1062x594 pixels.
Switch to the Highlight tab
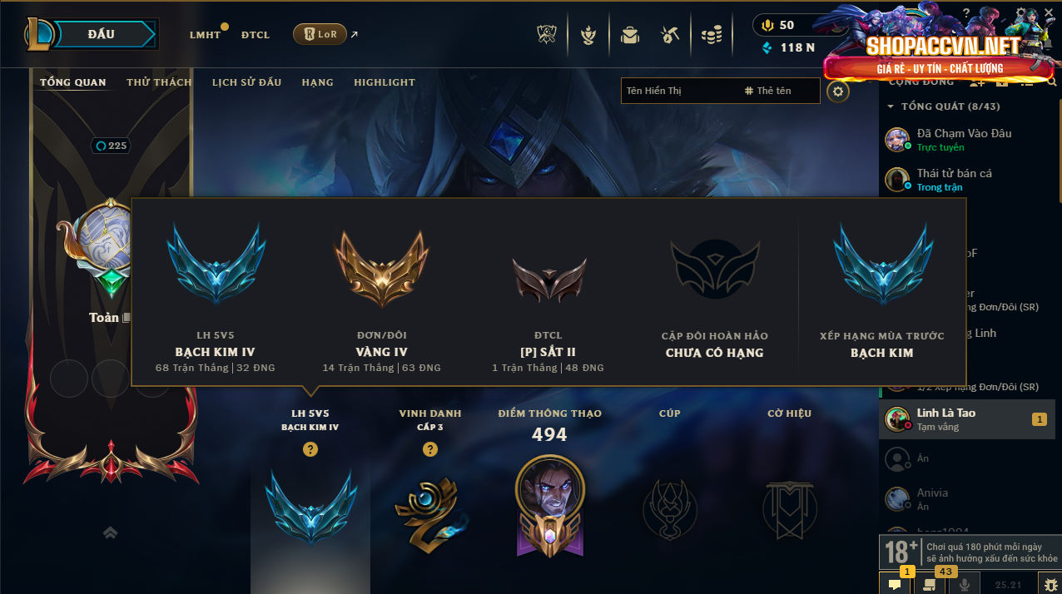tap(385, 82)
